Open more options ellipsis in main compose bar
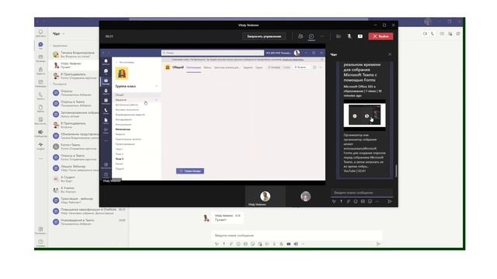This screenshot has width=497, height=279. pyautogui.click(x=303, y=244)
